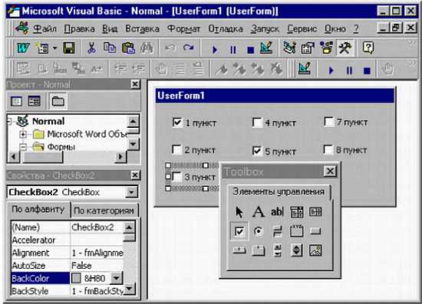422x304 pixels.
Task: Click the Save icon in toolbar
Action: (69, 48)
